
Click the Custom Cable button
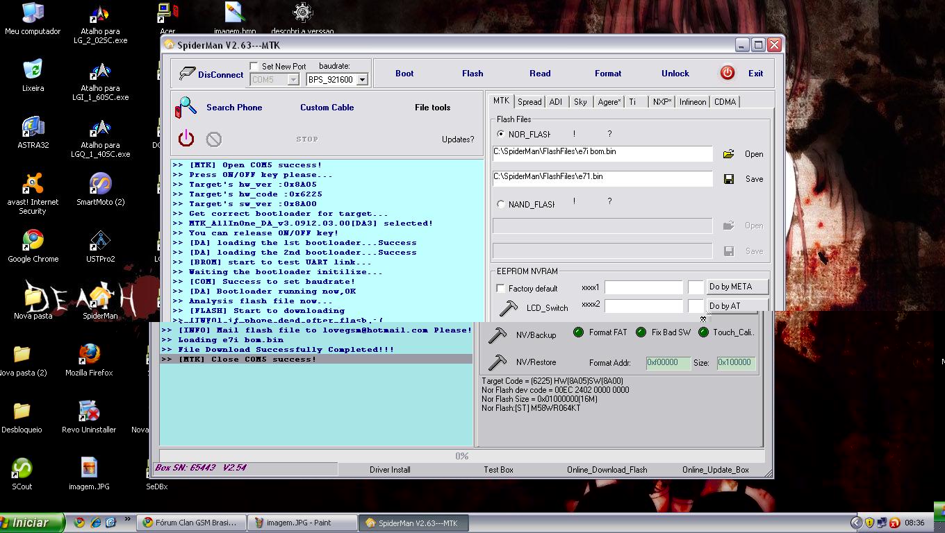[327, 108]
